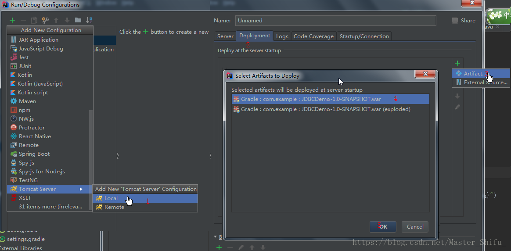Select External Libraries in project tree

click(x=21, y=248)
